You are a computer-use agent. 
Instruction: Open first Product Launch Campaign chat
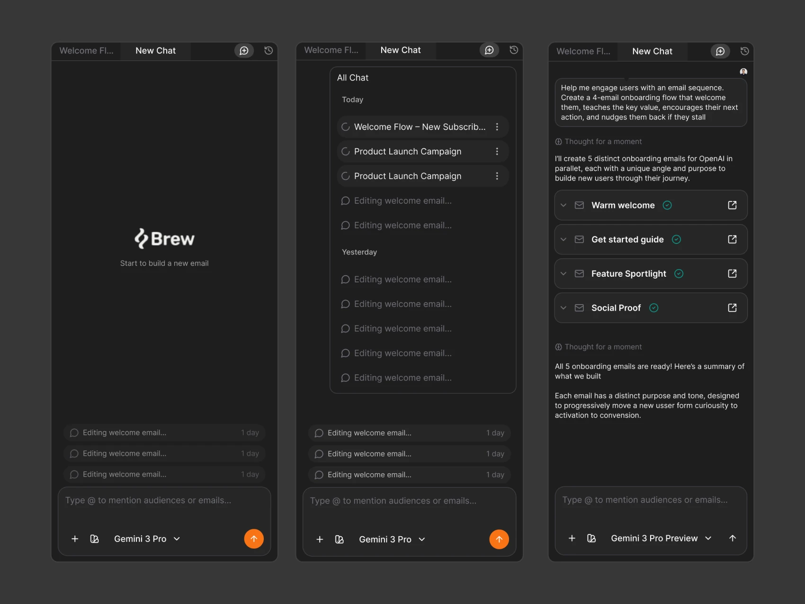pos(422,152)
